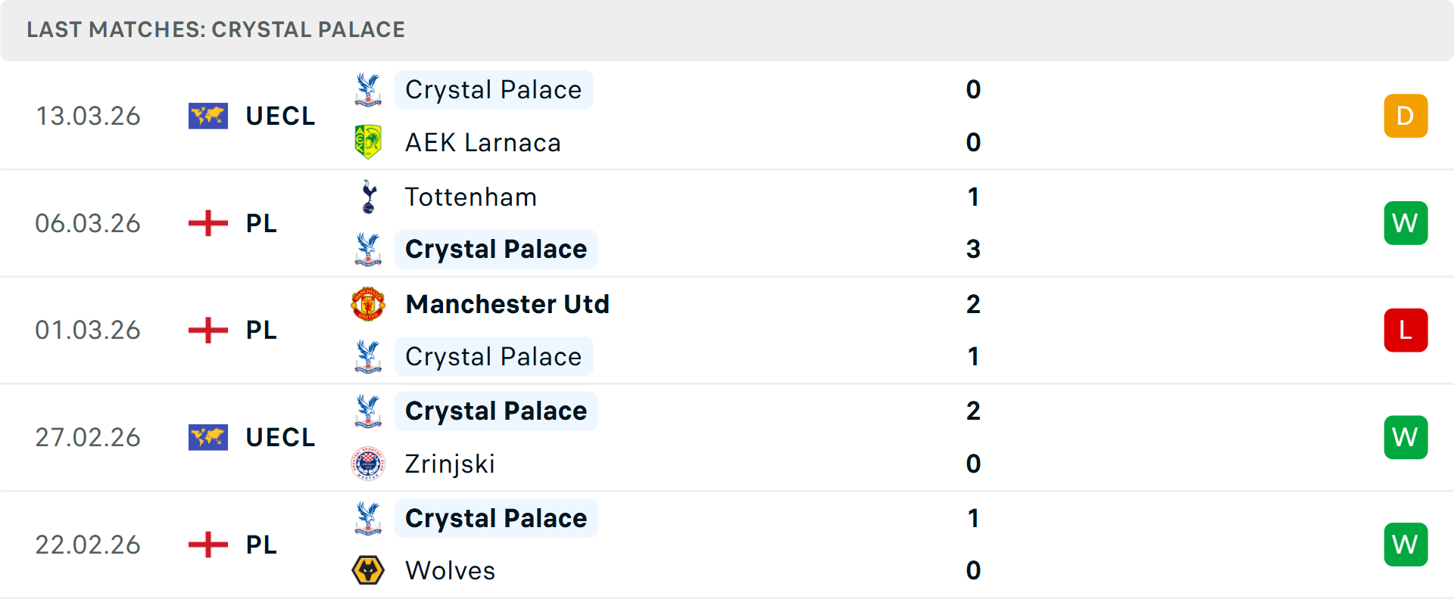Click the red L loss badge
The width and height of the screenshot is (1454, 599).
[x=1406, y=330]
